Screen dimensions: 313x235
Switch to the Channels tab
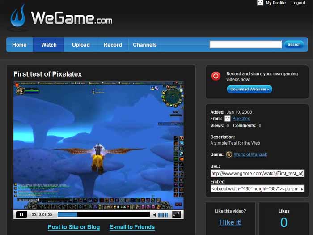145,45
